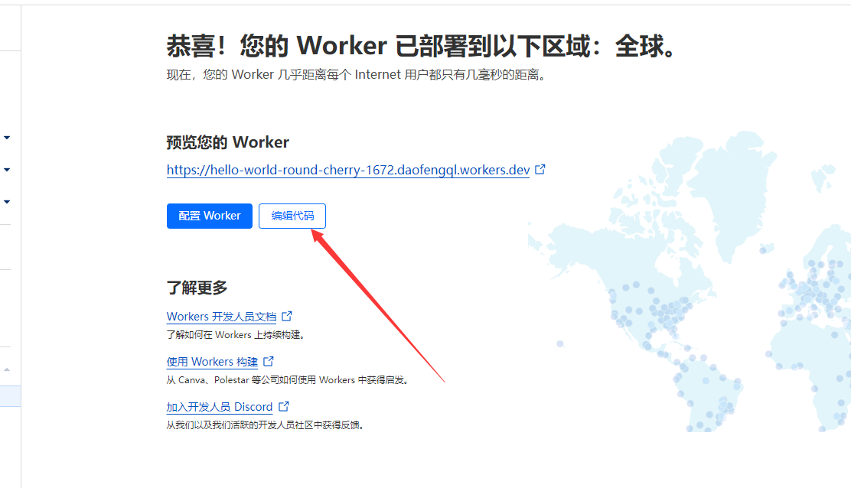Open the hello-world-round-cherry-1672 workers.dev URL
The height and width of the screenshot is (488, 851).
coord(347,170)
